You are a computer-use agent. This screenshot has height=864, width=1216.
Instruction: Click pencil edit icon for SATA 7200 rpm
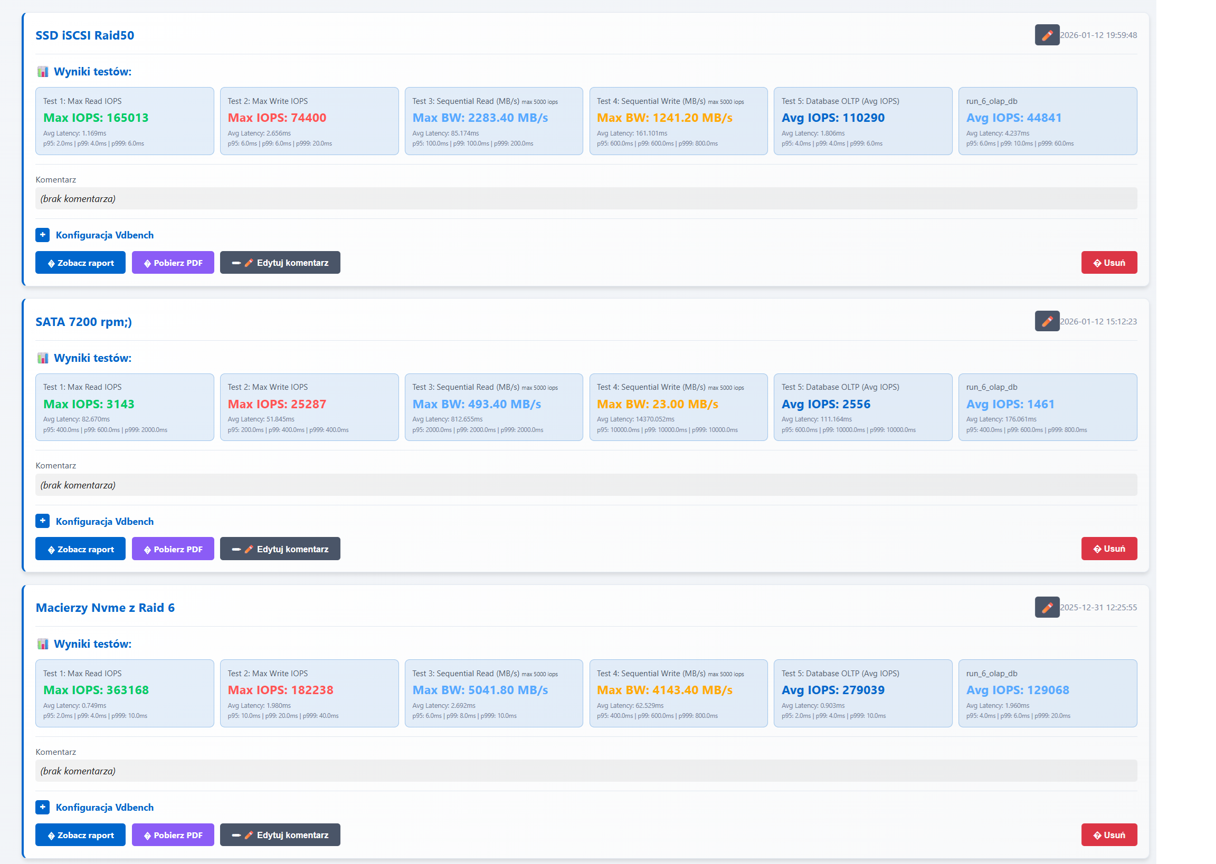click(1046, 321)
